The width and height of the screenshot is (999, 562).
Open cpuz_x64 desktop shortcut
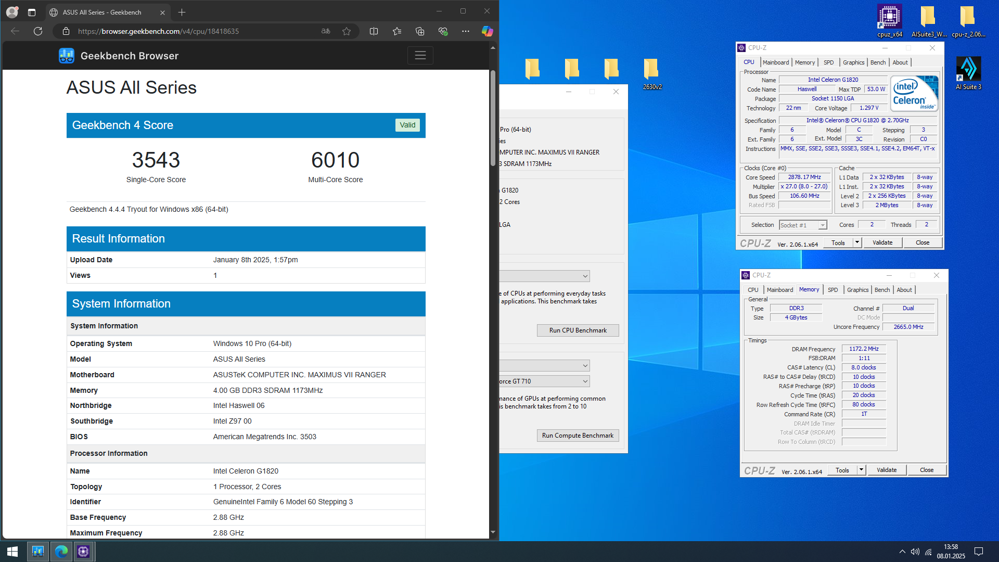(x=890, y=21)
